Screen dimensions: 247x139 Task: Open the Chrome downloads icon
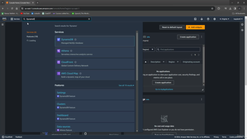point(230,8)
